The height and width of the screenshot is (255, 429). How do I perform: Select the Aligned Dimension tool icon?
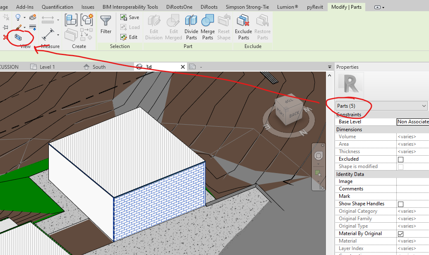48,34
